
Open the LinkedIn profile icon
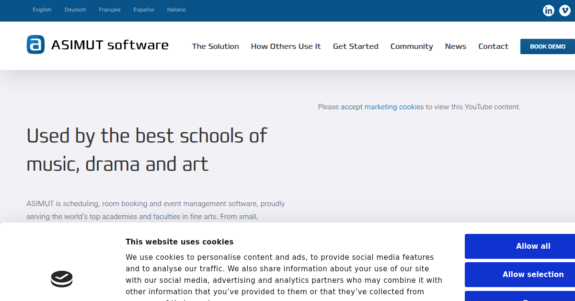pos(549,11)
